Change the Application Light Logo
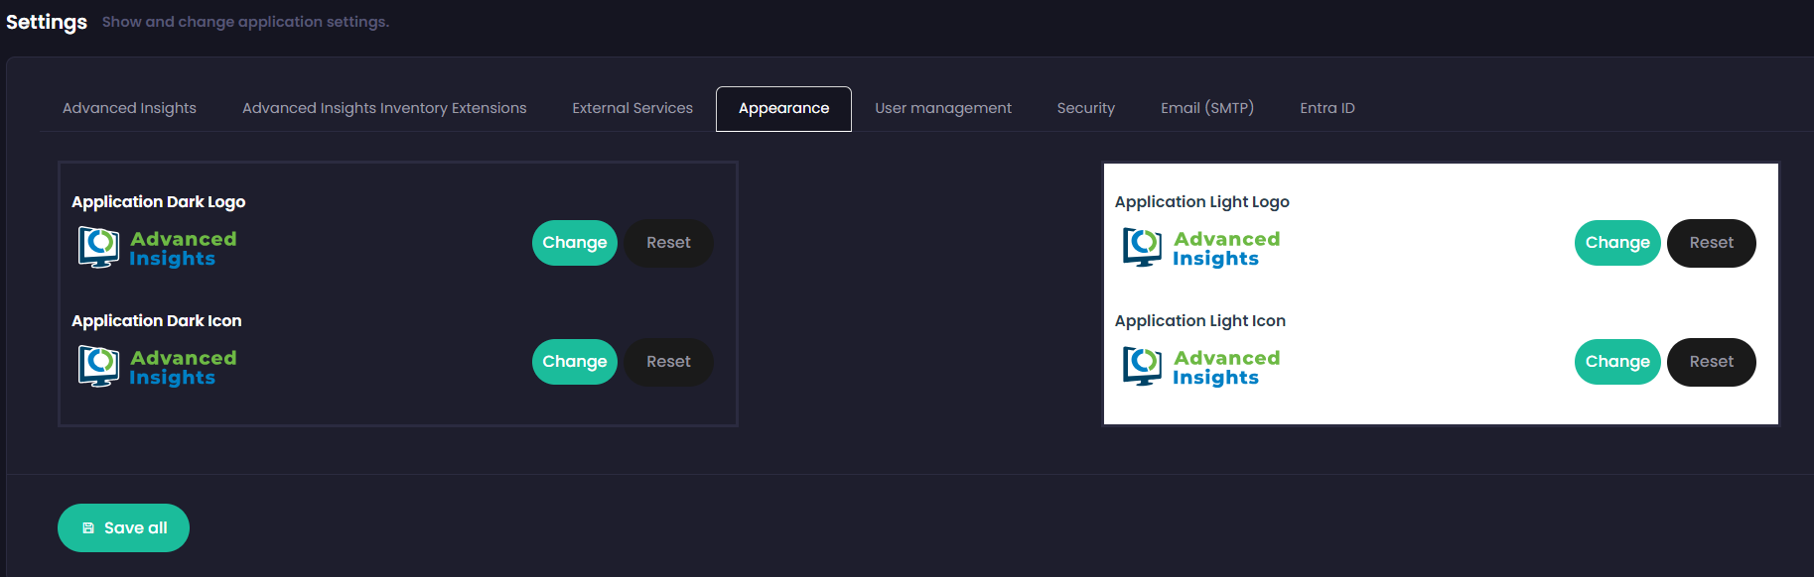The width and height of the screenshot is (1814, 577). click(x=1616, y=243)
